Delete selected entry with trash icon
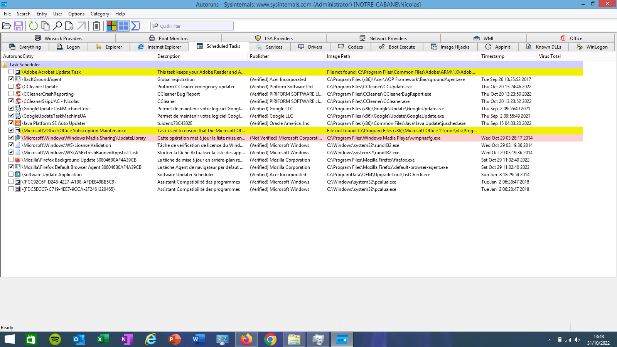617x347 pixels. (x=96, y=26)
